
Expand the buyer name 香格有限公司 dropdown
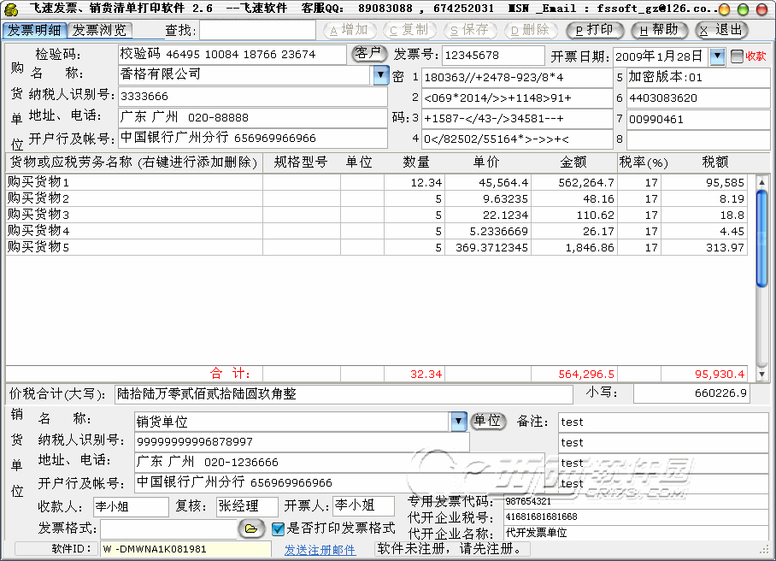[381, 75]
